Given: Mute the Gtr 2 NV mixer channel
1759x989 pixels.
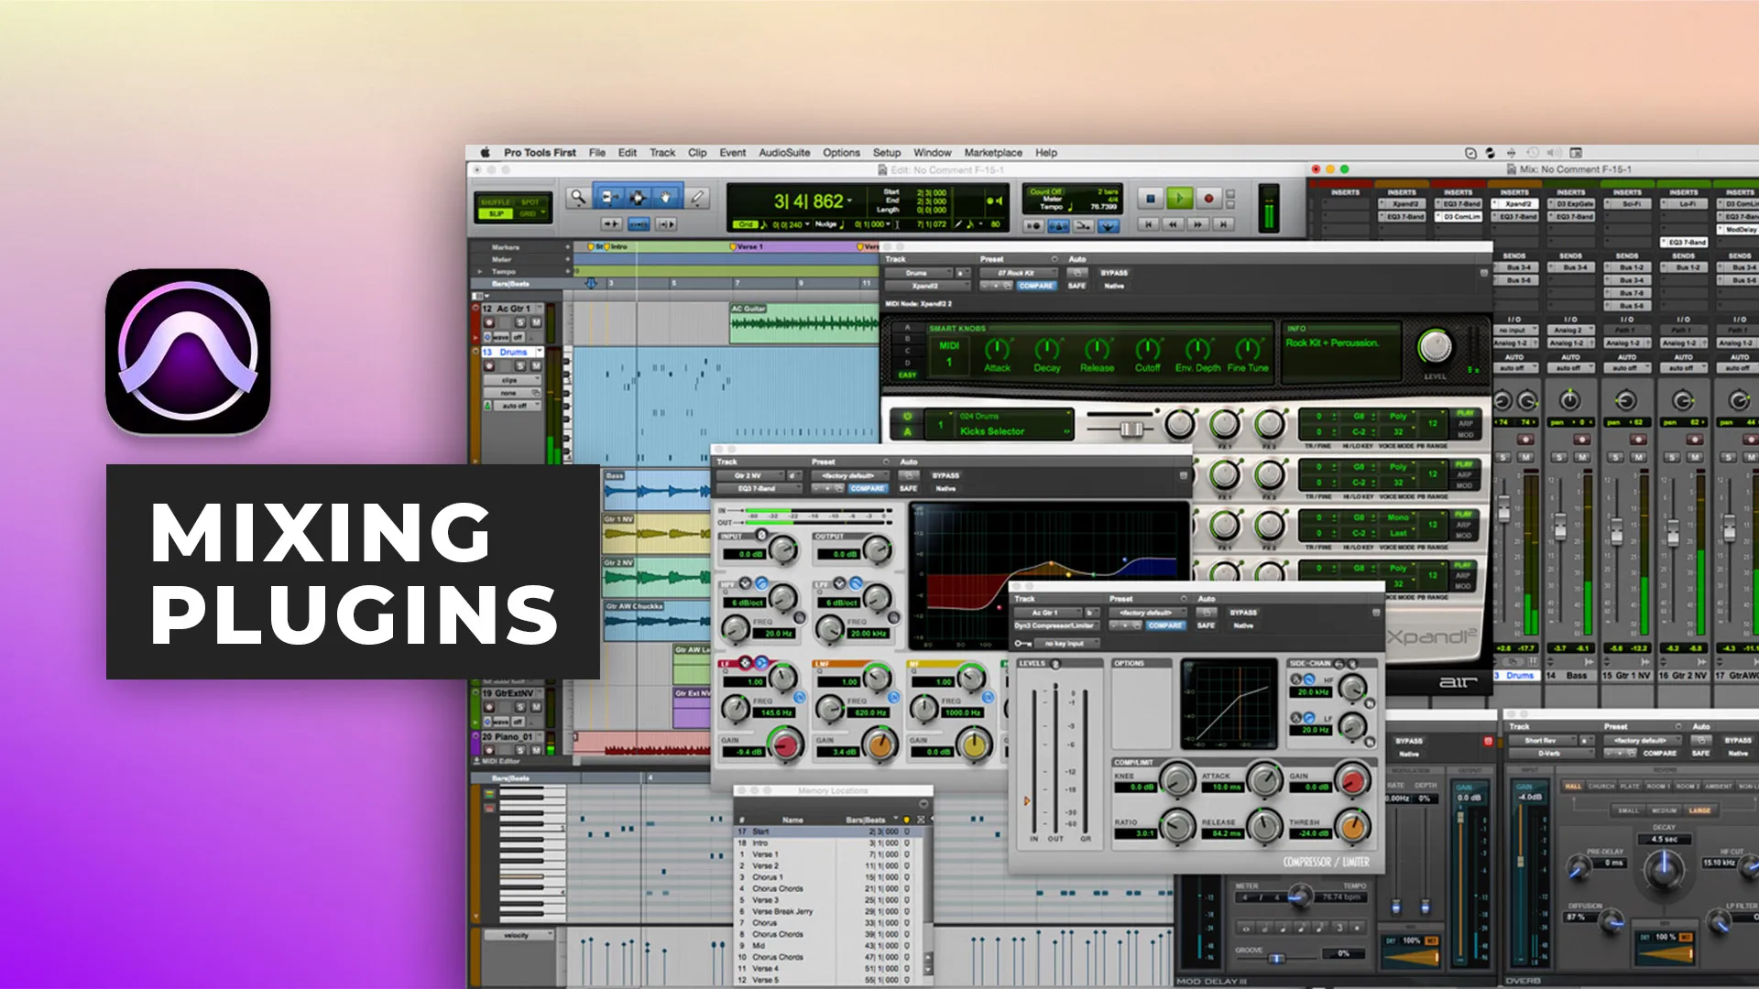Looking at the screenshot, I should pyautogui.click(x=1695, y=456).
